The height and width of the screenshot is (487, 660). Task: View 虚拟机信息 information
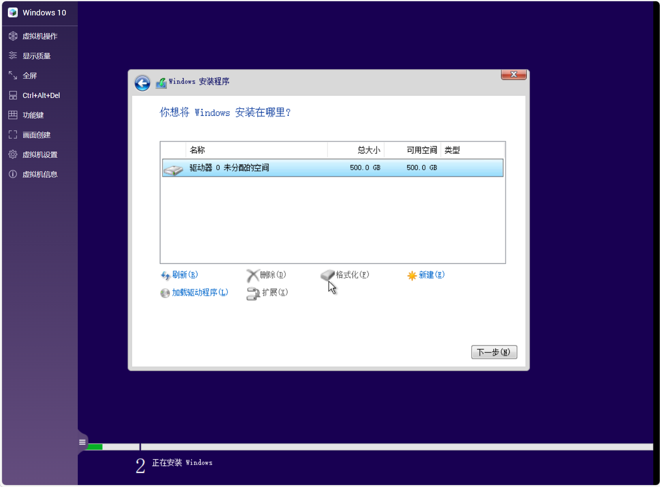pos(39,174)
